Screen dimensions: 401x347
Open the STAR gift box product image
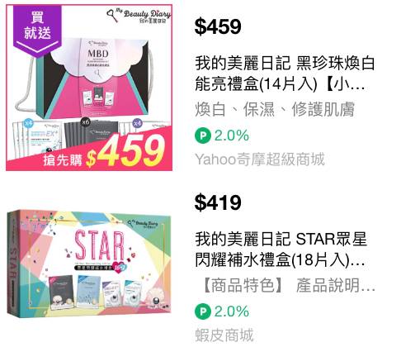pyautogui.click(x=89, y=264)
